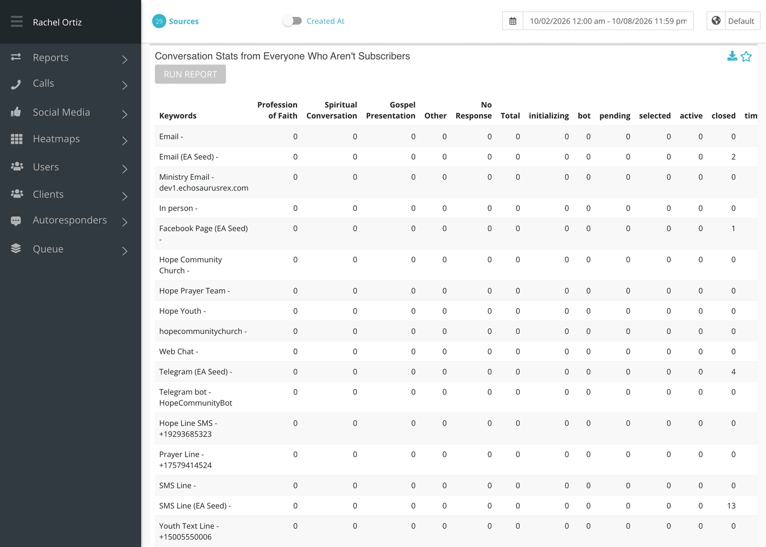Viewport: 766px width, 547px height.
Task: Click the Sources link
Action: (x=184, y=21)
